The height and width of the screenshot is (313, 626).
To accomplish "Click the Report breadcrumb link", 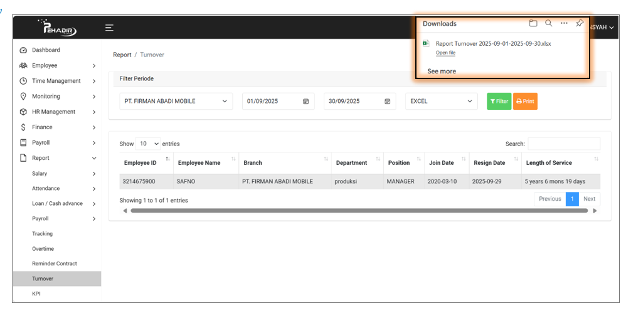I will (122, 55).
